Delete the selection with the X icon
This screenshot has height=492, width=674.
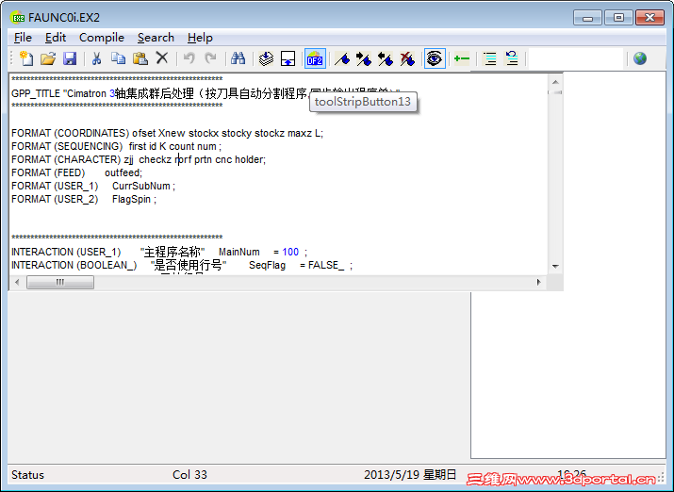point(161,58)
